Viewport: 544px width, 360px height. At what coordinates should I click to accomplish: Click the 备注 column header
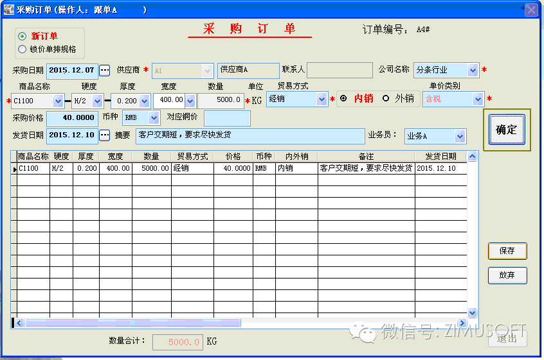[365, 156]
